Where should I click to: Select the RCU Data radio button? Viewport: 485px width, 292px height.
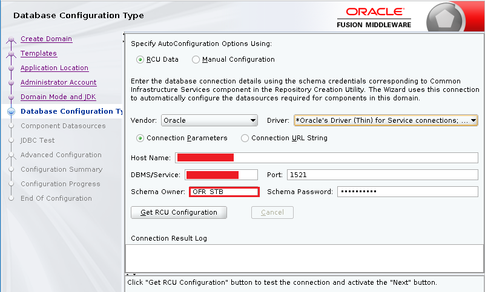(140, 59)
